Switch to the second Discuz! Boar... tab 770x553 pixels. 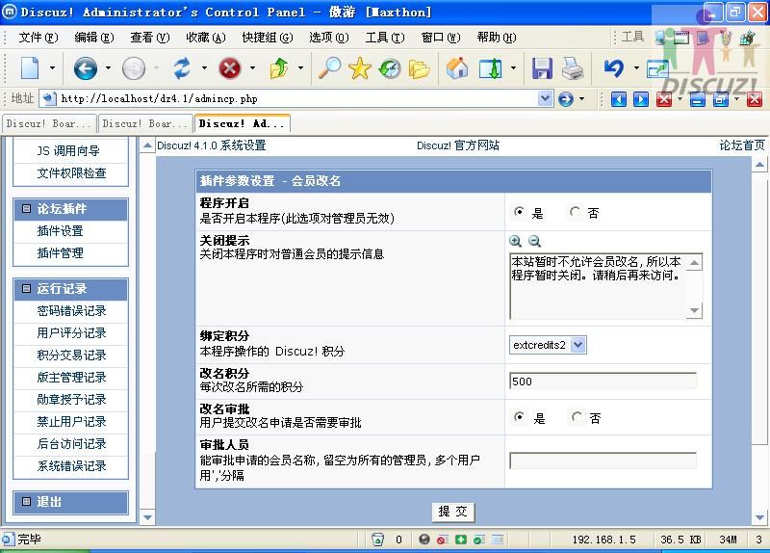[145, 124]
